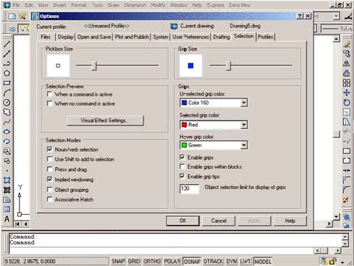Toggle OSNAP in status bar

pos(192,262)
